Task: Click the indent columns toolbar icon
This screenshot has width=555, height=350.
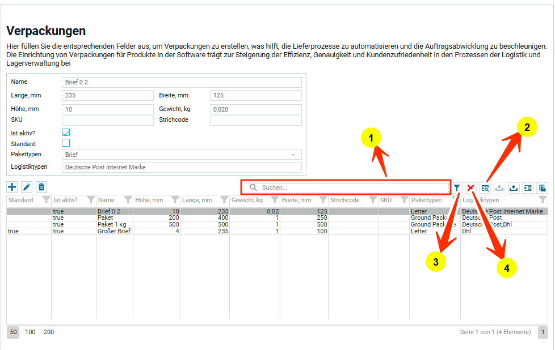Action: [528, 187]
